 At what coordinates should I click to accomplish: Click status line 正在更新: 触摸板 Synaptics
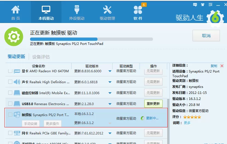coord(67,44)
